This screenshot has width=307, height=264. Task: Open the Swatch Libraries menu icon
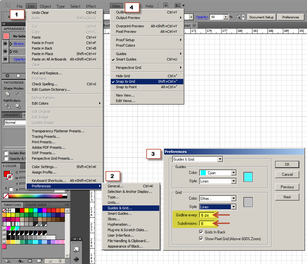tap(8, 261)
